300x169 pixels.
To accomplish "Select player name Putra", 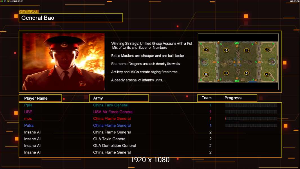I will [29, 125].
